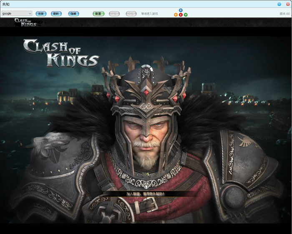The image size is (292, 234).
Task: Click the greyed-out 开挂 button
Action: 114,14
